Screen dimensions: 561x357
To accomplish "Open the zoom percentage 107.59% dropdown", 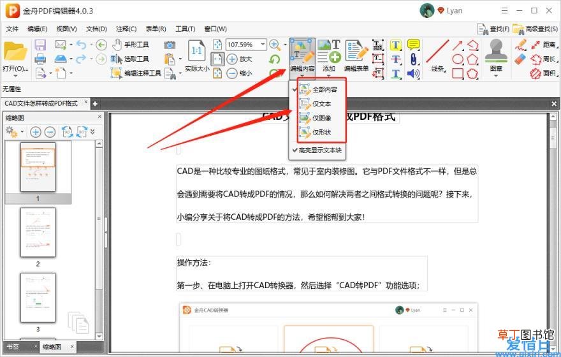I will [x=263, y=45].
